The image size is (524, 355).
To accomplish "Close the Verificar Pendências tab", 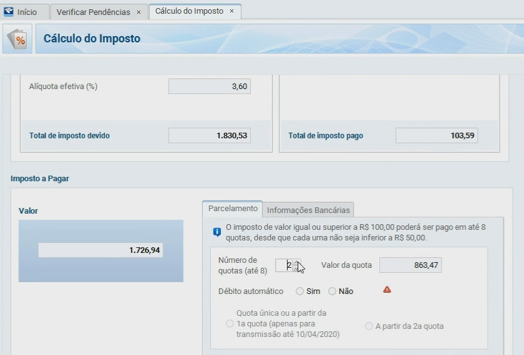I will [x=138, y=12].
